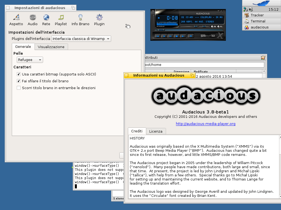Click the spectrum visualization display
The image size is (281, 210).
tap(167, 24)
